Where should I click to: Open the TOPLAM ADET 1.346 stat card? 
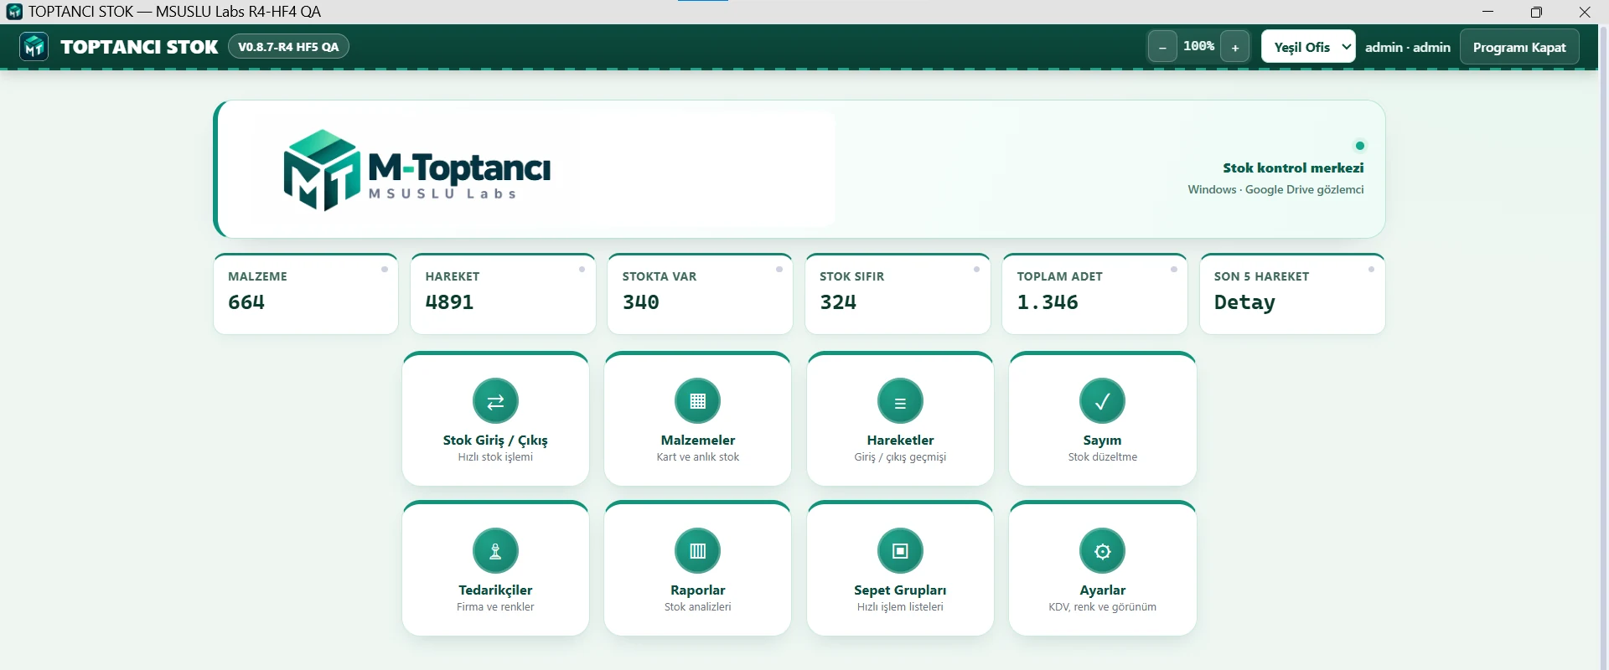tap(1094, 294)
